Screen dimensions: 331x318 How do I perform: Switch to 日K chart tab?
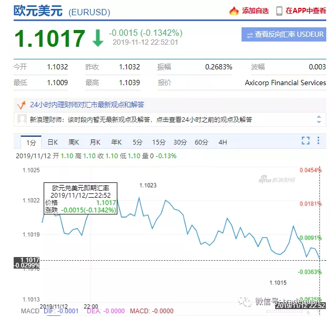coord(53,142)
